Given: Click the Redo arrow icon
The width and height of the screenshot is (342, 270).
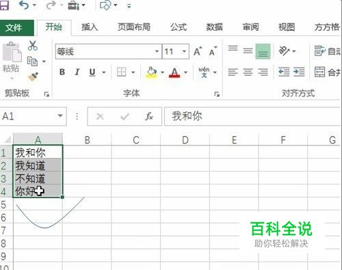Looking at the screenshot, I should click(51, 5).
